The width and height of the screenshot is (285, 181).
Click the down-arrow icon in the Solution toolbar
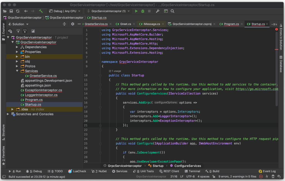coord(25,31)
